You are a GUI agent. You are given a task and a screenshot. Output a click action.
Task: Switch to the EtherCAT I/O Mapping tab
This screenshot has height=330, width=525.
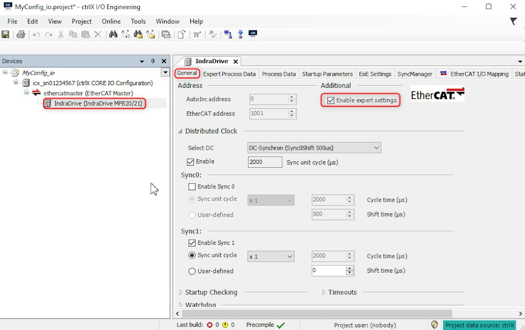click(x=475, y=74)
